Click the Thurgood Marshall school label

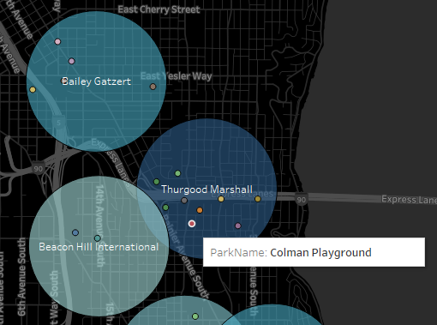point(207,190)
